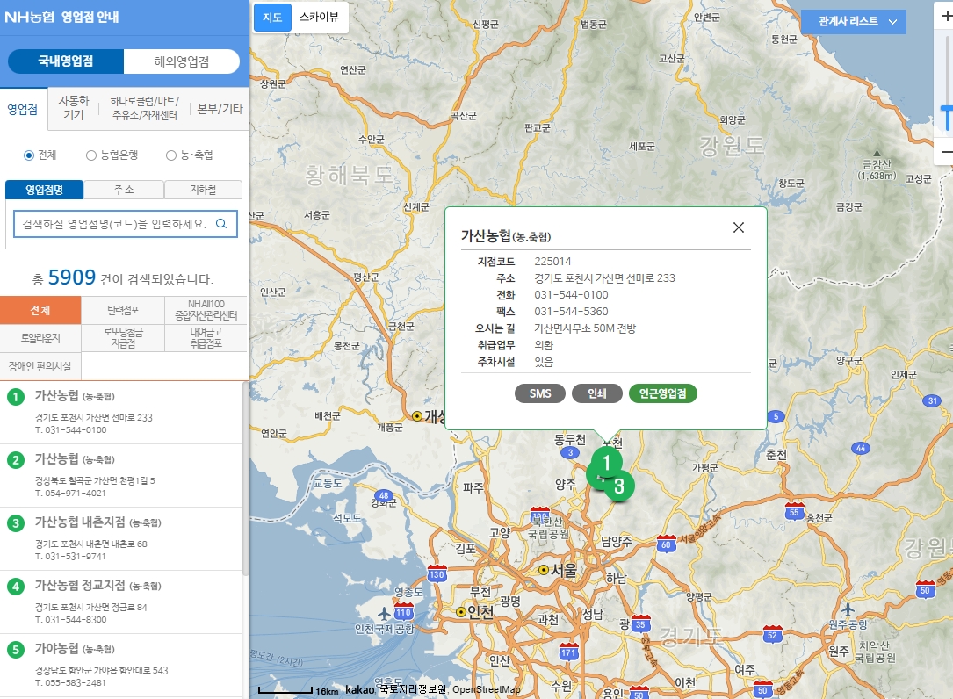Expand the 관계사 리스트 dropdown
Viewport: 953px width, 699px height.
[854, 21]
